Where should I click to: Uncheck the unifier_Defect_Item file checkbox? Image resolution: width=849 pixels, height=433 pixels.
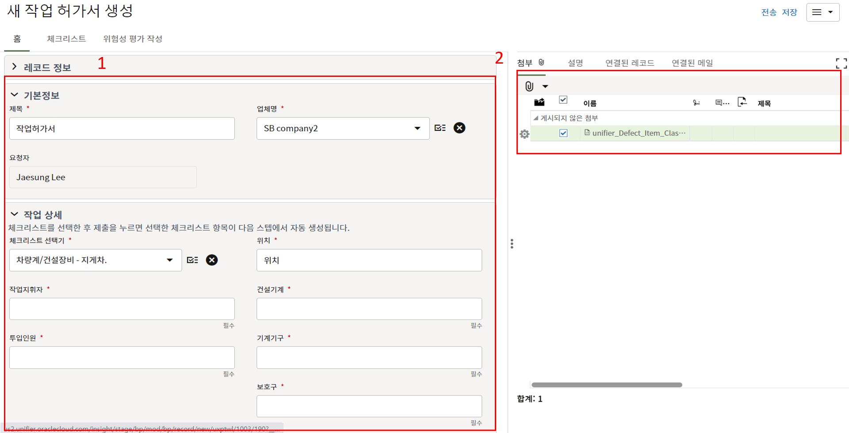pyautogui.click(x=563, y=133)
